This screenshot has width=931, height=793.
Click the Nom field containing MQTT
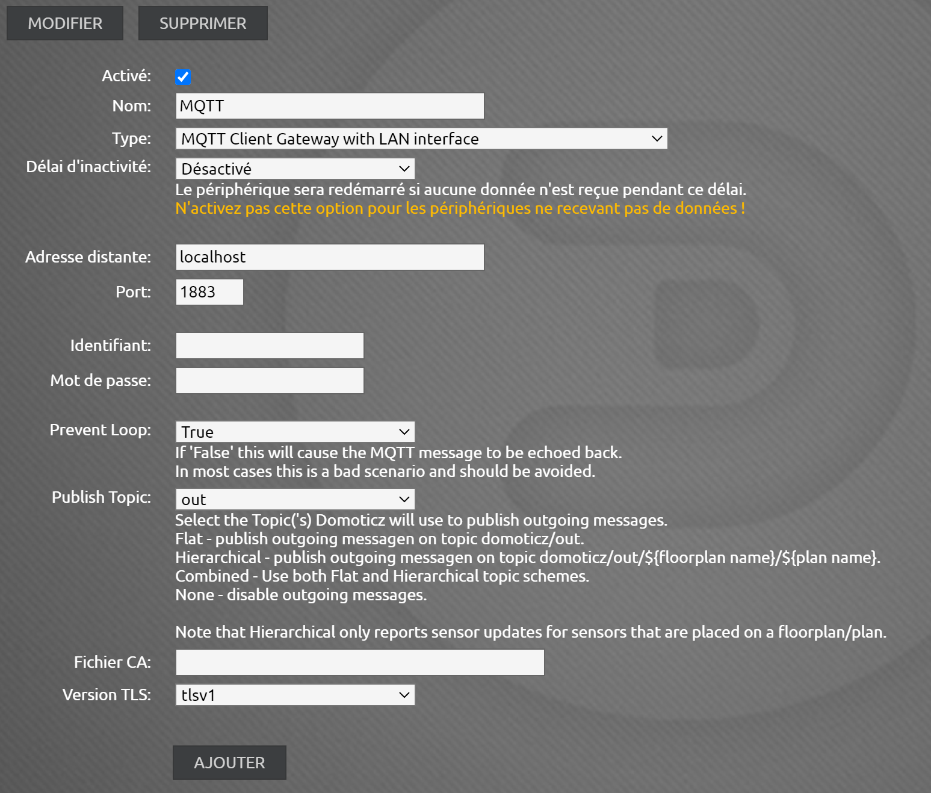[x=329, y=106]
